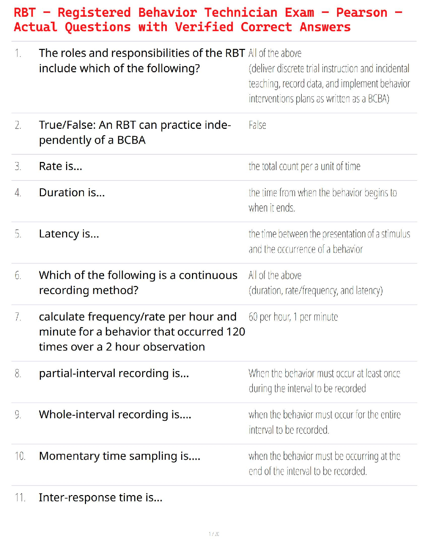Click the answer 'False' for question 2
The image size is (428, 553).
[x=257, y=125]
